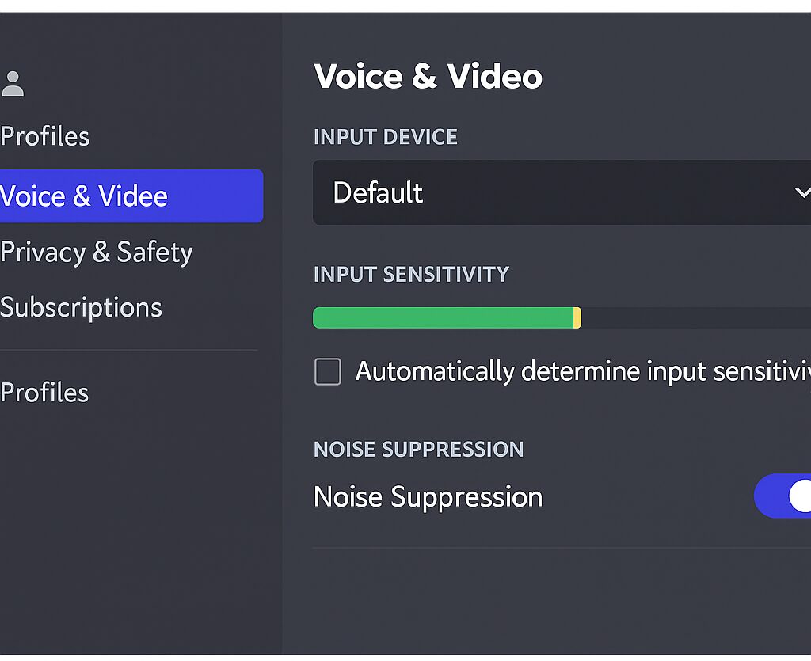The image size is (811, 661).
Task: Go to Subscriptions settings
Action: 81,307
